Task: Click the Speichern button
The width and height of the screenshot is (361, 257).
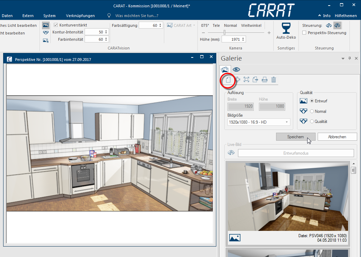Action: tap(295, 137)
